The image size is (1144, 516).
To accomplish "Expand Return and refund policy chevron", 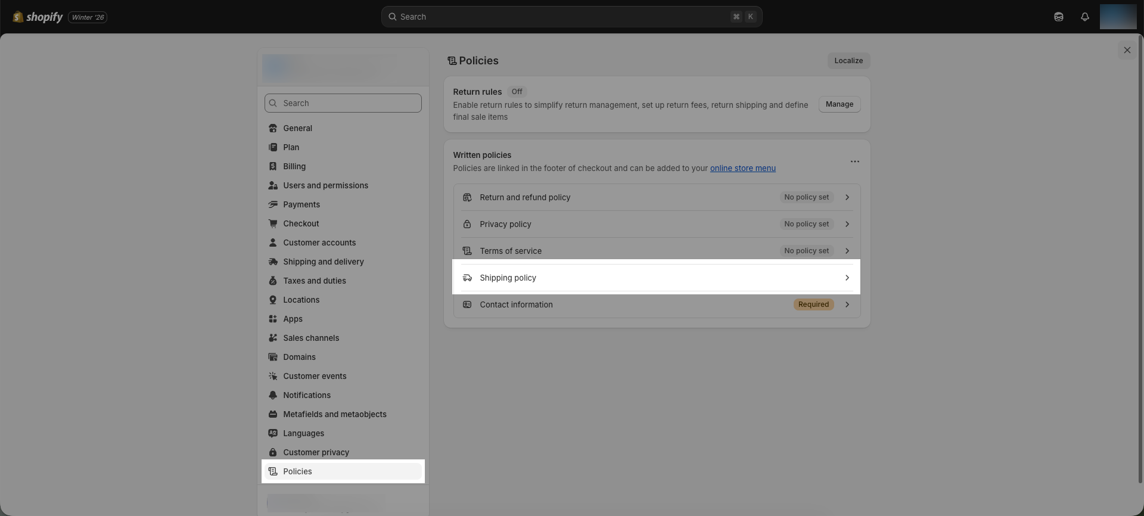I will click(847, 197).
